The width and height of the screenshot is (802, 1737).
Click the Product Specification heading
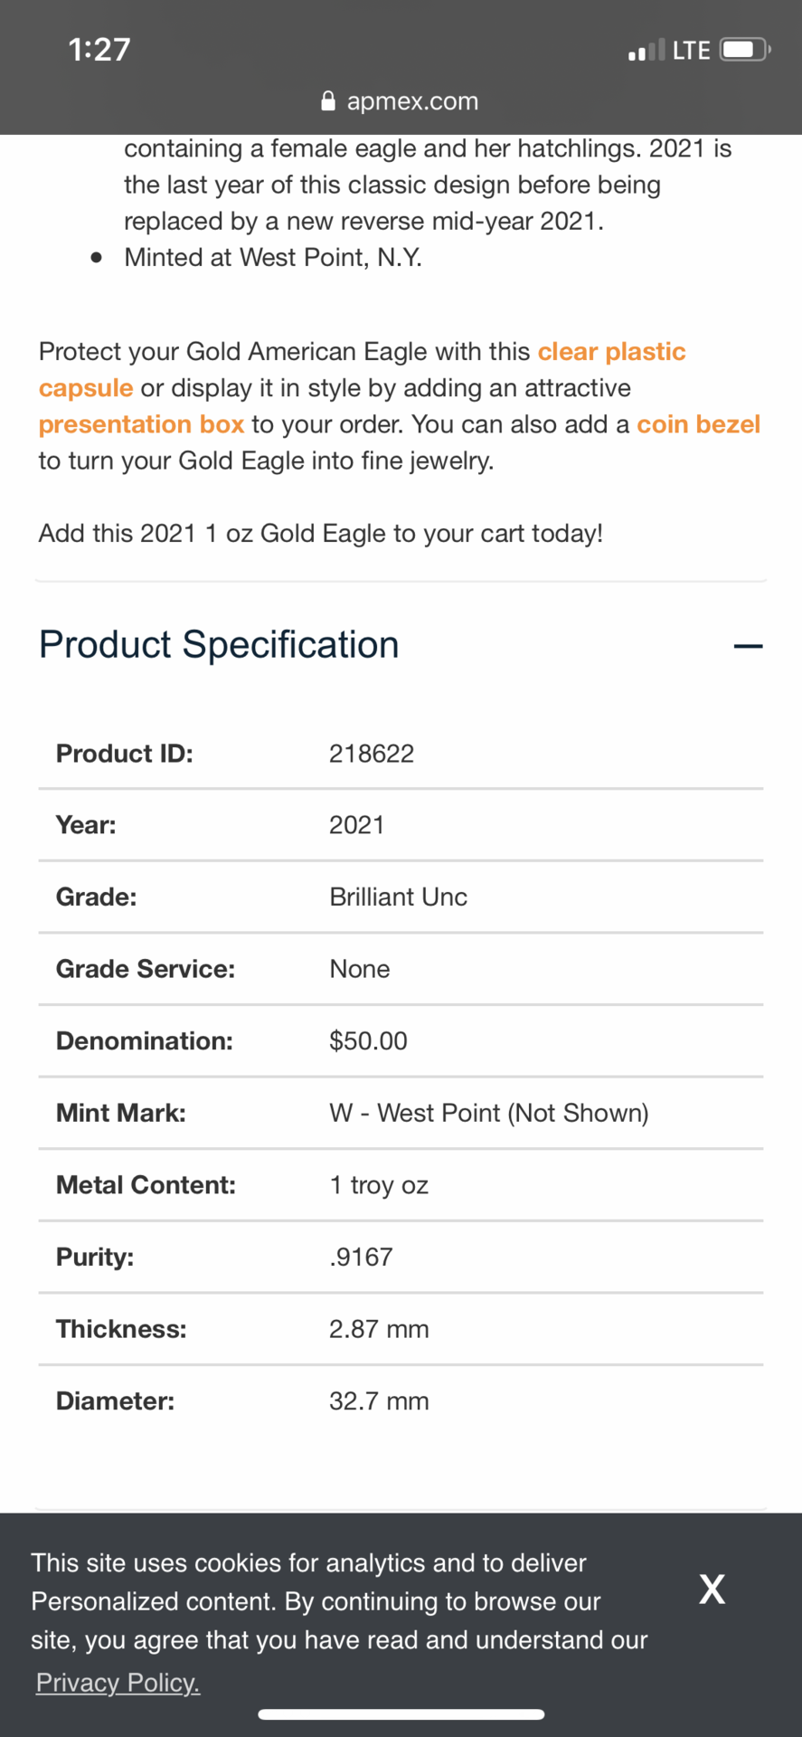tap(219, 645)
